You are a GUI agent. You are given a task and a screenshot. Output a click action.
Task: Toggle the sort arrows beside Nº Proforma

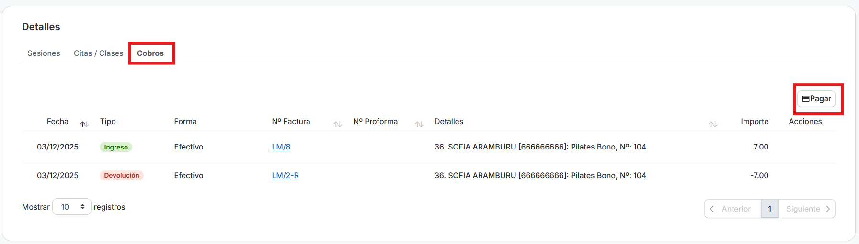click(419, 124)
